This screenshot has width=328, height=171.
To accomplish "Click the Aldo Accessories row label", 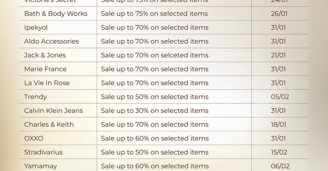I will click(x=51, y=41).
